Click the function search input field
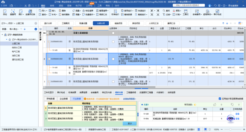This screenshot has width=246, height=132. [189, 5]
